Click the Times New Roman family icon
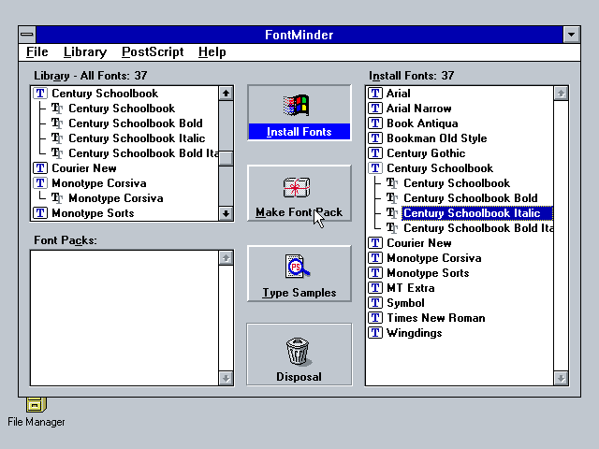The width and height of the screenshot is (599, 449). point(375,318)
